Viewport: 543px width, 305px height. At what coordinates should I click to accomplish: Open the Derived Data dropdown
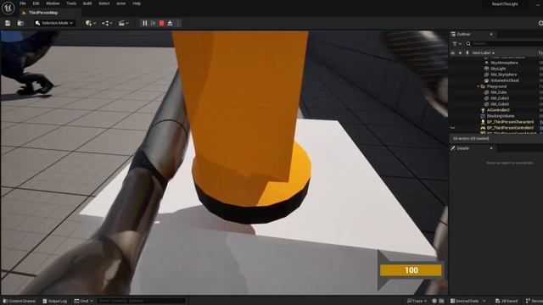click(468, 301)
